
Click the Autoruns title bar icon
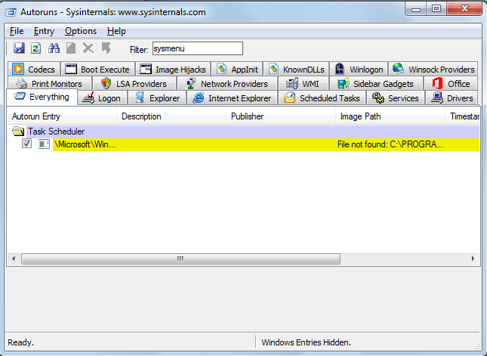click(x=11, y=12)
